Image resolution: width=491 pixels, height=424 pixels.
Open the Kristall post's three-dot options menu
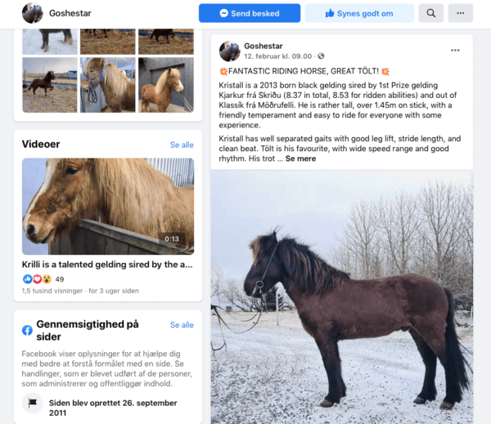tap(455, 51)
